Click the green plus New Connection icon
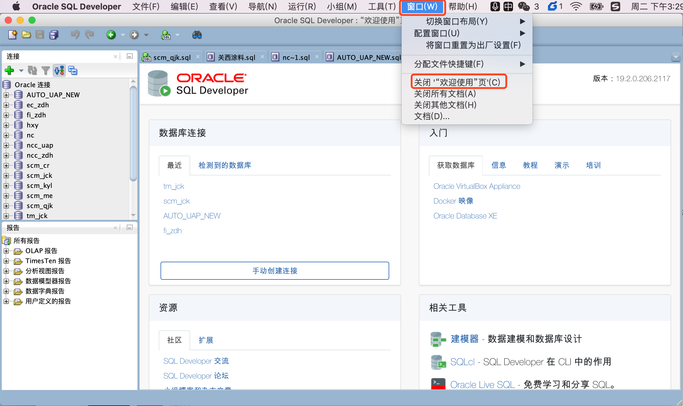 pos(9,71)
